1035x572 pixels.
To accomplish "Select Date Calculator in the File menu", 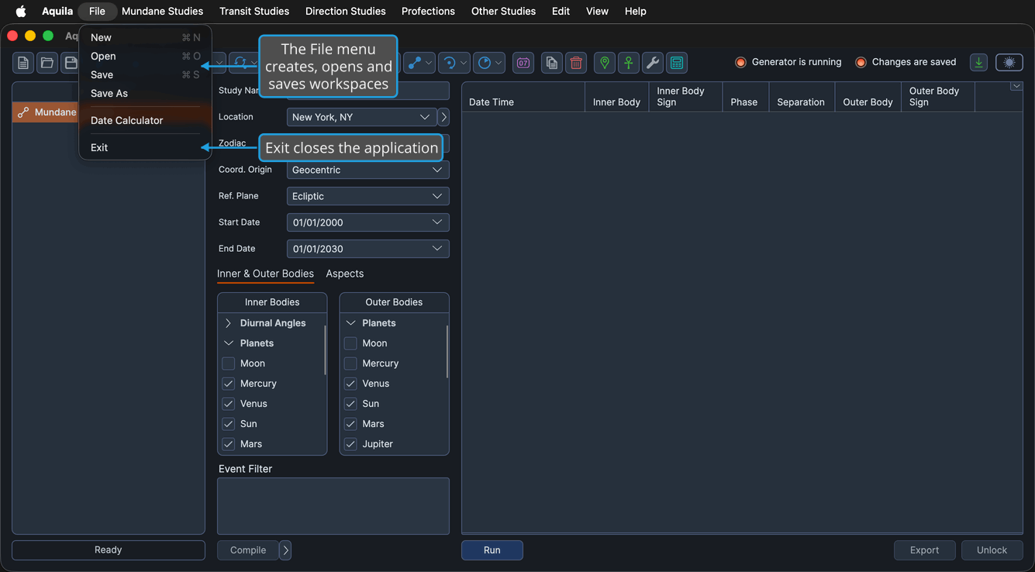I will pyautogui.click(x=127, y=120).
